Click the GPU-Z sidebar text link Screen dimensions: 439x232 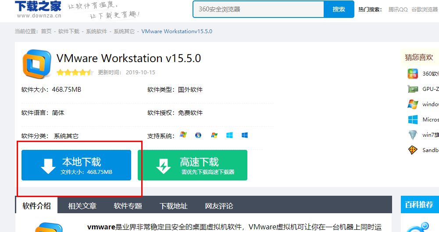[x=431, y=89]
